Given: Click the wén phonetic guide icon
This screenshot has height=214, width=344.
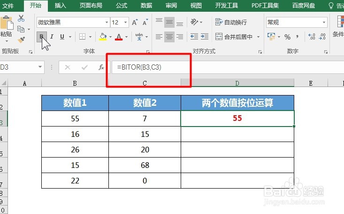Looking at the screenshot, I should (x=139, y=37).
